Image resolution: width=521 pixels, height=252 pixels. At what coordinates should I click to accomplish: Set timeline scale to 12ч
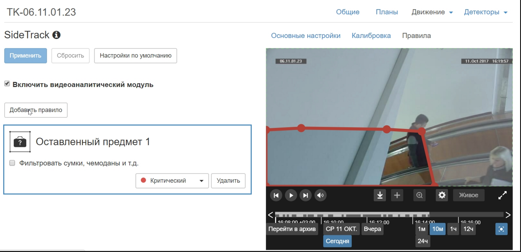[x=468, y=229]
